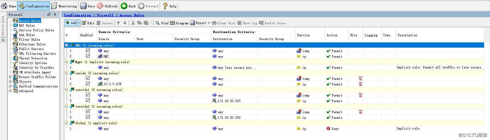
Task: Open the Add button dropdown arrow
Action: pyautogui.click(x=79, y=23)
